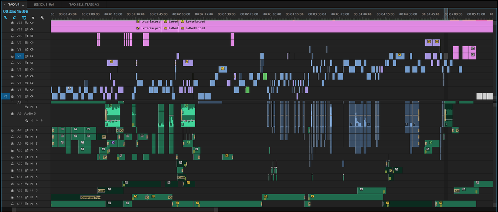Select the Audio 6 track name
498x212 pixels.
30,113
